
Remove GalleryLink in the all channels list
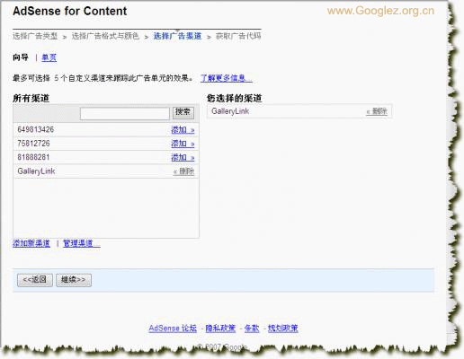183,171
